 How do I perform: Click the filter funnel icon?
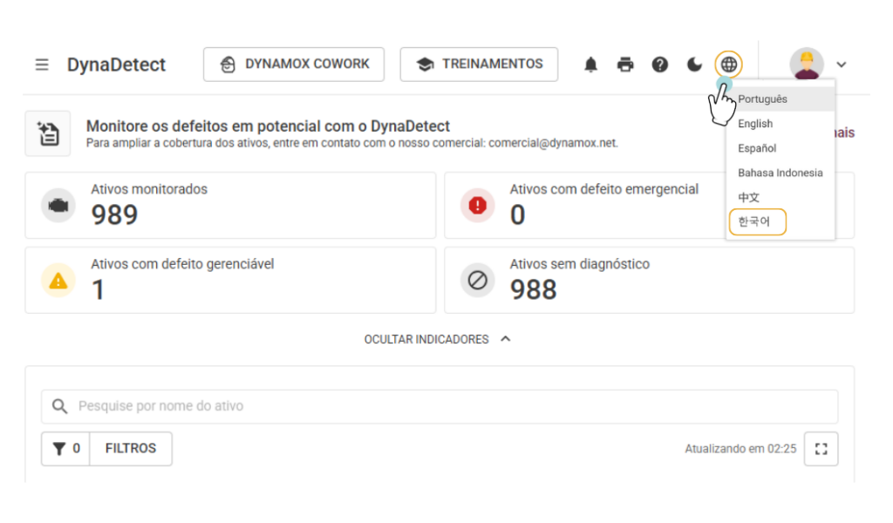(58, 449)
